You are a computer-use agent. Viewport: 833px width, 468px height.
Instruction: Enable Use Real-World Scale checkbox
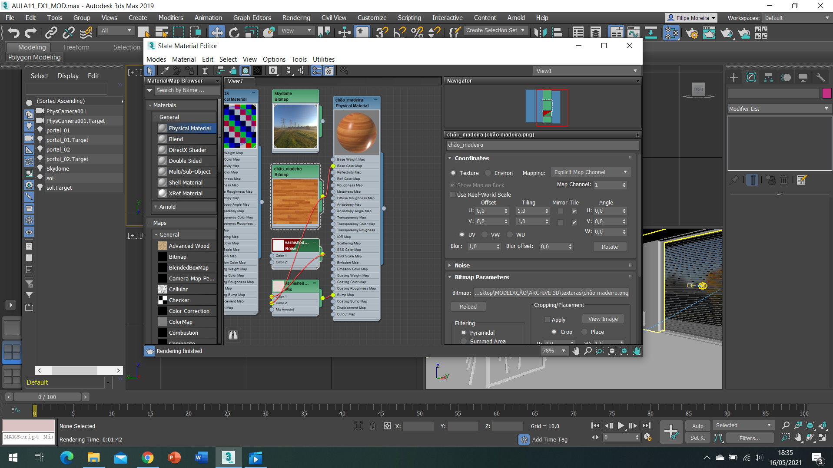tap(453, 194)
